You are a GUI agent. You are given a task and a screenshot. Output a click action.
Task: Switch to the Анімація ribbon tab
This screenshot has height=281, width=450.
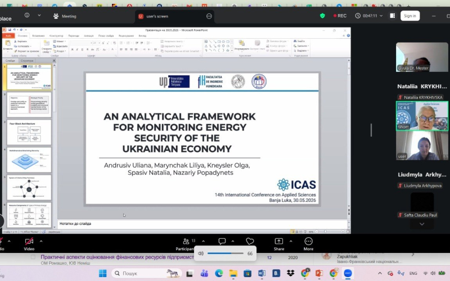89,36
